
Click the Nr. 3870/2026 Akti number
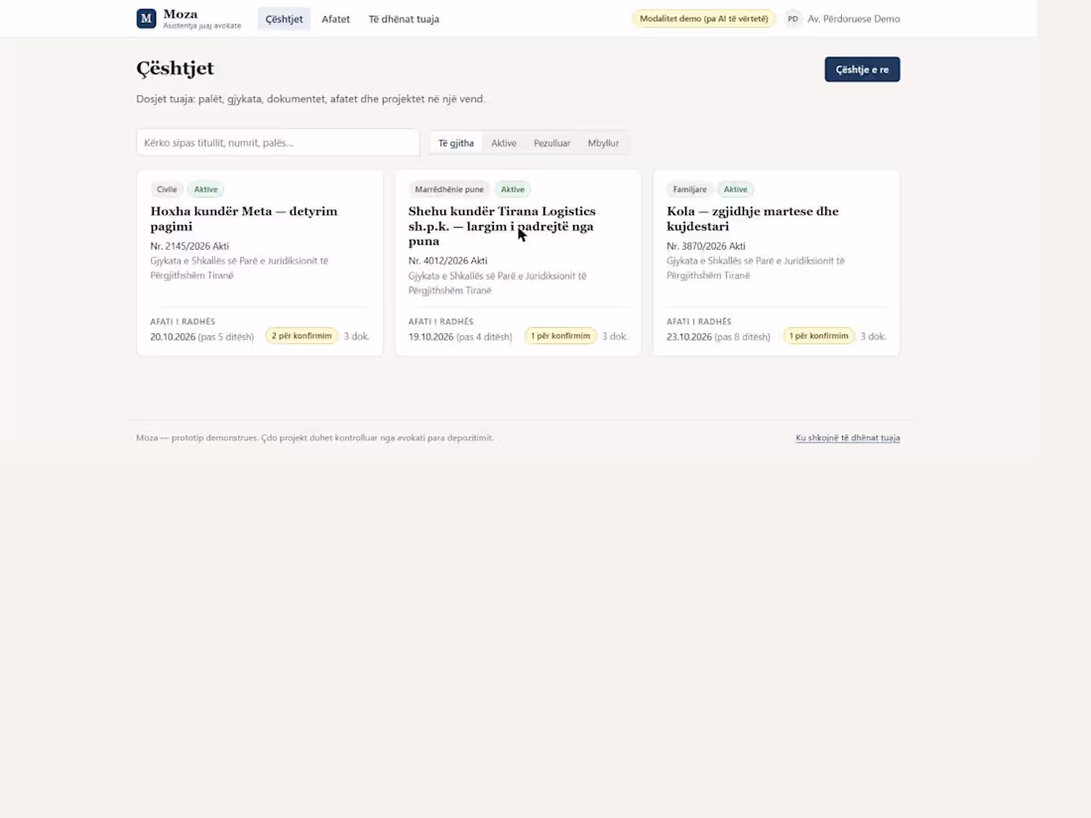click(x=705, y=246)
